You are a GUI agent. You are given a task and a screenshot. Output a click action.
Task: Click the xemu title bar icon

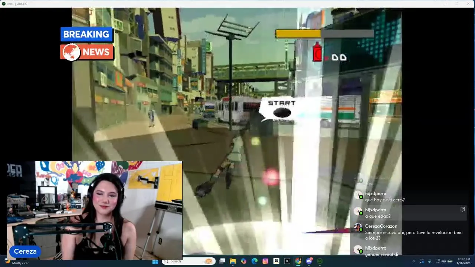point(3,4)
